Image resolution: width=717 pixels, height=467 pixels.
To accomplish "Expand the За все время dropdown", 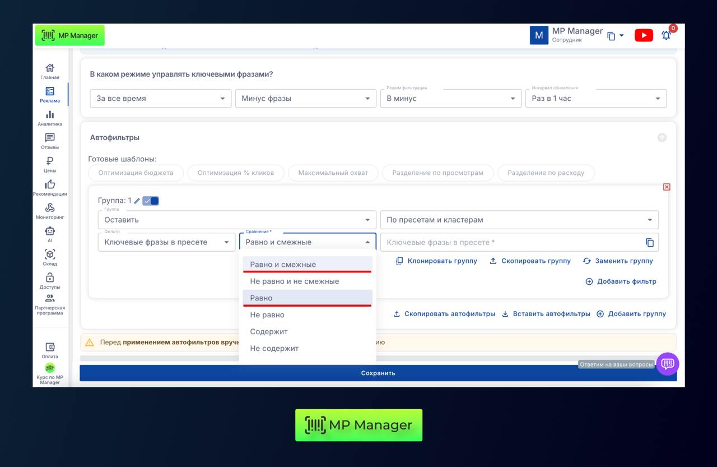I will click(160, 98).
